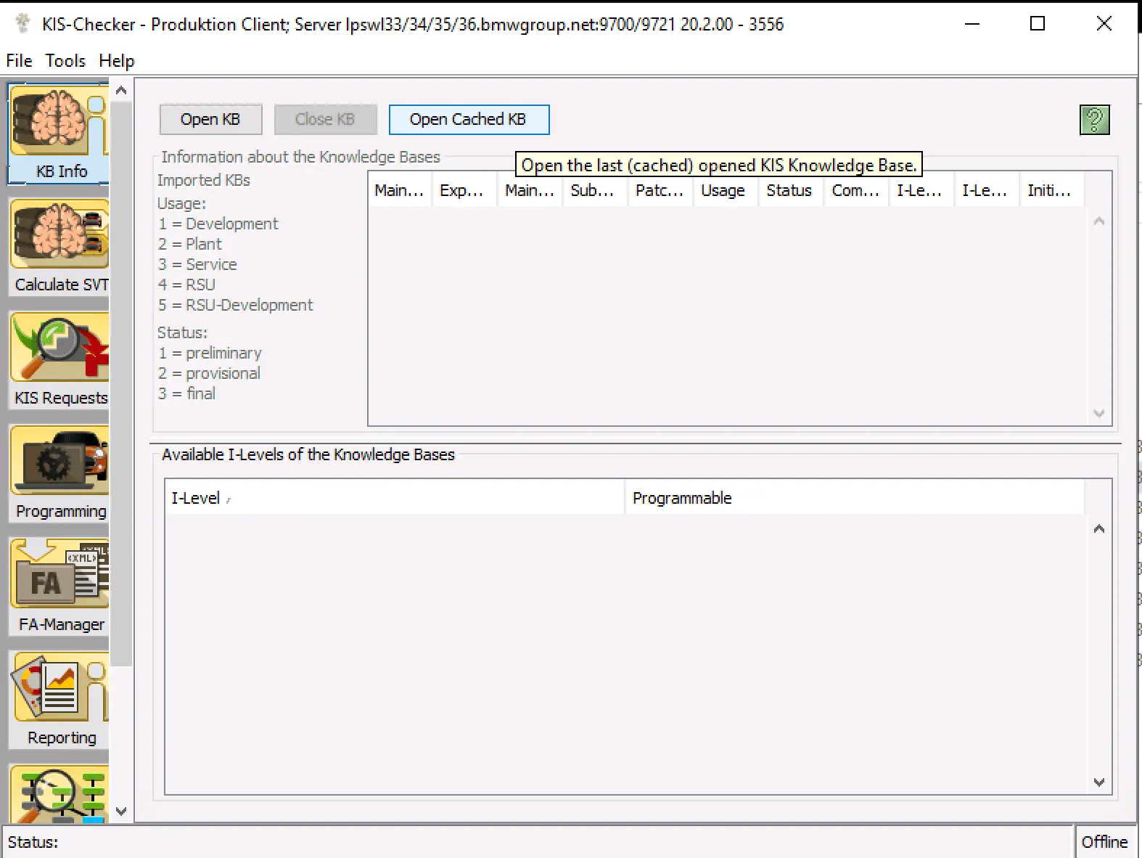Click the KIS-Checker title bar app icon

click(x=23, y=24)
